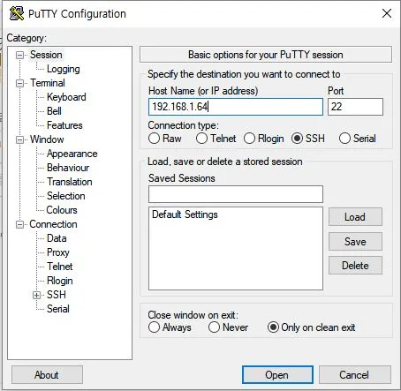Select the Colours category
The height and width of the screenshot is (391, 401).
click(62, 210)
